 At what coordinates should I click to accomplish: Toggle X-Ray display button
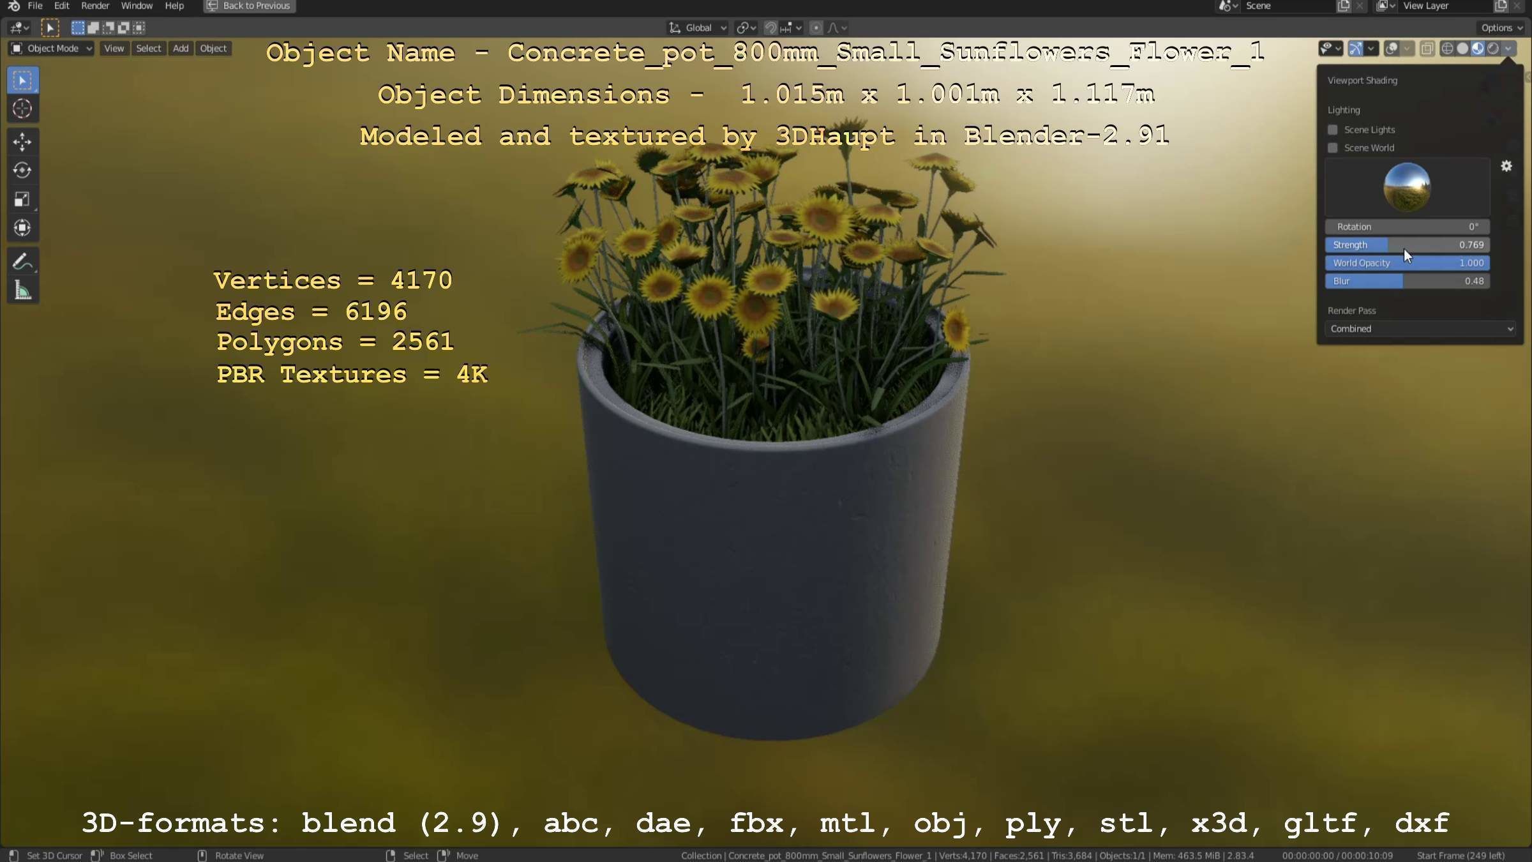[1427, 49]
